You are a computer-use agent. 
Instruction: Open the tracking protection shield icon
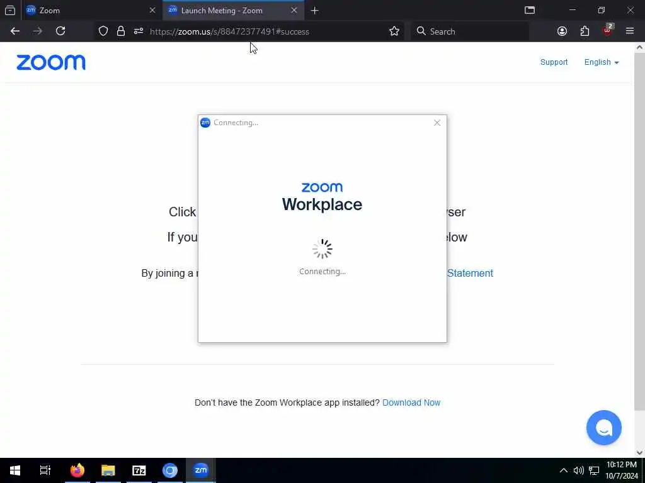(x=103, y=31)
